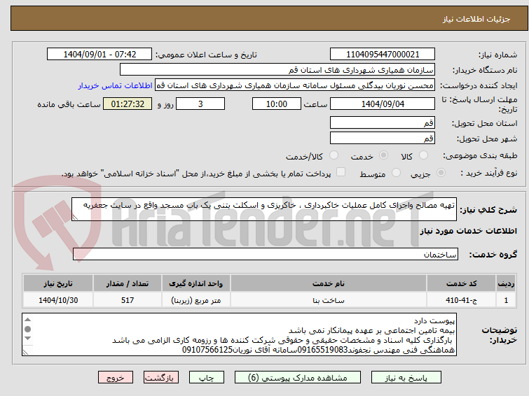Viewport: 529px width, 396px height.
Task: Click the 'نام خدمت' column header
Action: pyautogui.click(x=329, y=283)
